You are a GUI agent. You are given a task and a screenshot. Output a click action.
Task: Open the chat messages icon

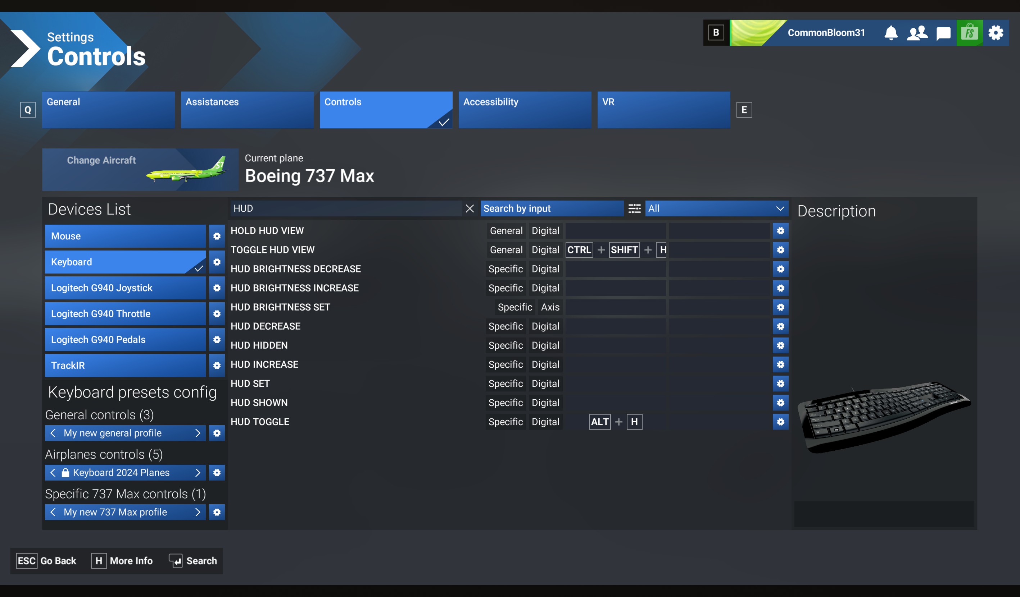click(x=943, y=33)
